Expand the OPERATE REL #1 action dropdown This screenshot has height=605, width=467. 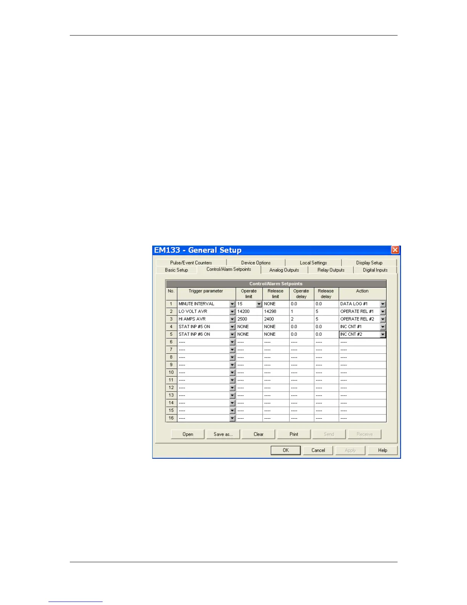coord(383,312)
